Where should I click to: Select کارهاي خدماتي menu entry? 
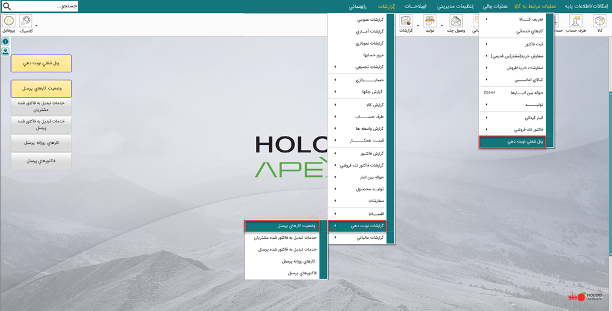coord(512,31)
